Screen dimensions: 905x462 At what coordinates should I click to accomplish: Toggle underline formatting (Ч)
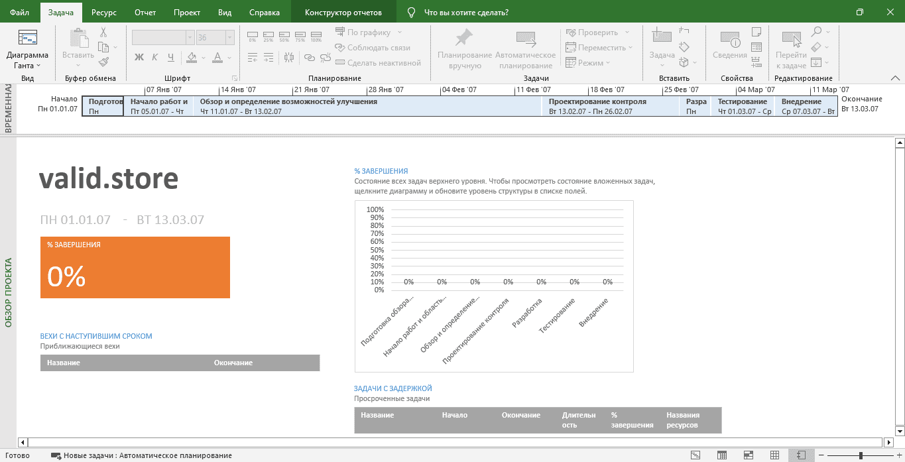click(170, 57)
